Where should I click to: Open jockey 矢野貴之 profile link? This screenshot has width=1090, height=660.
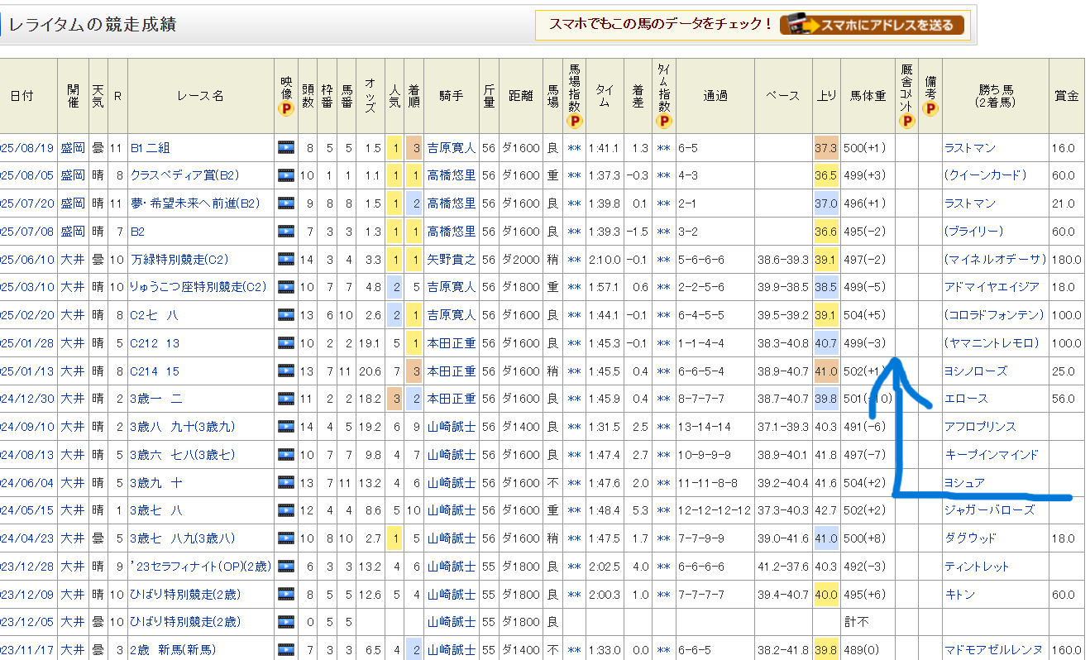point(452,260)
